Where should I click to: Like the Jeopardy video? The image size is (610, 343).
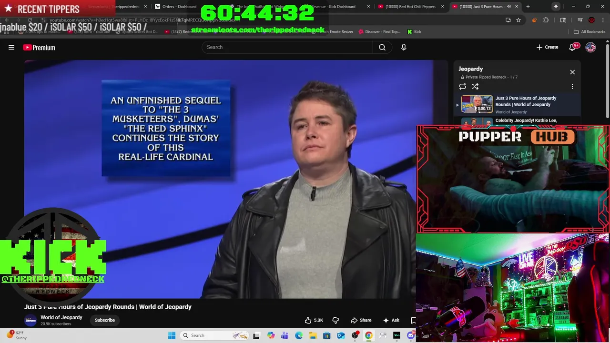(314, 320)
